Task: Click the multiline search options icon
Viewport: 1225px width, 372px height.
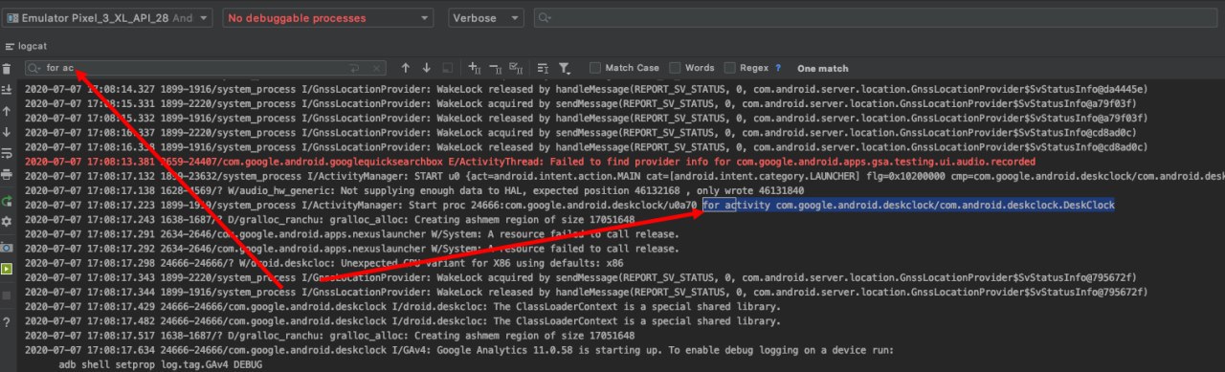Action: (543, 68)
